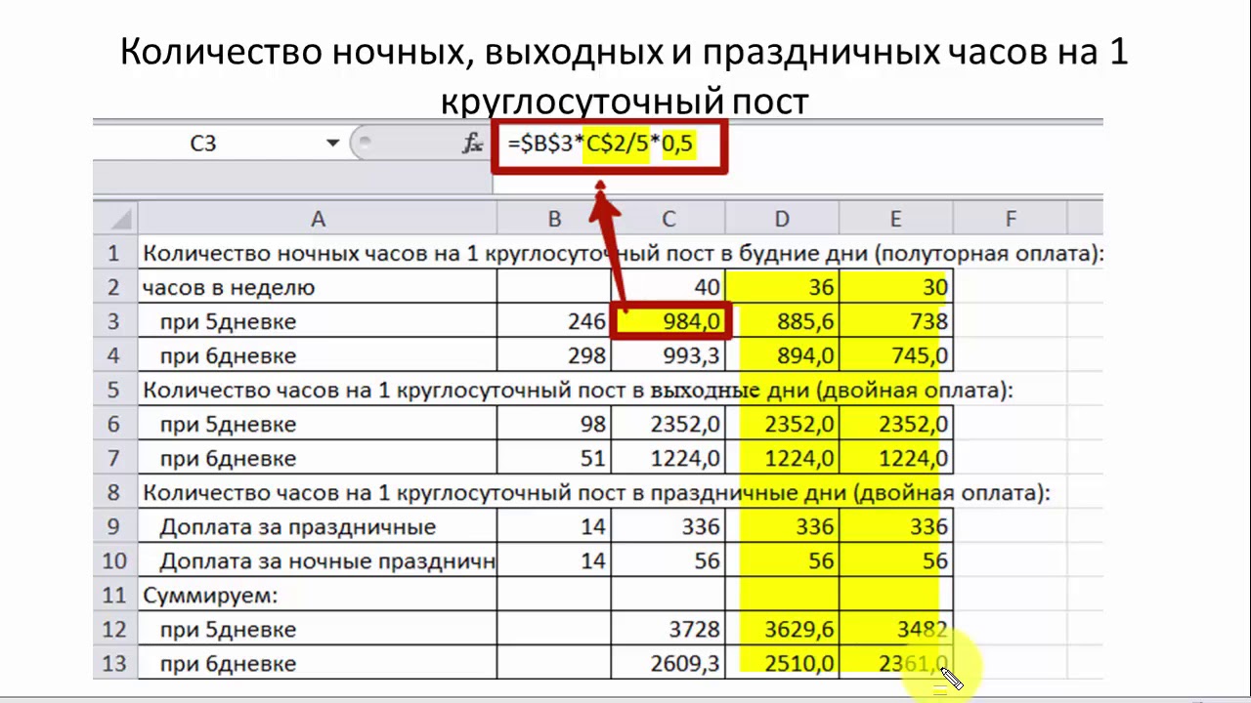The image size is (1251, 703).
Task: Select column E header
Action: point(896,220)
